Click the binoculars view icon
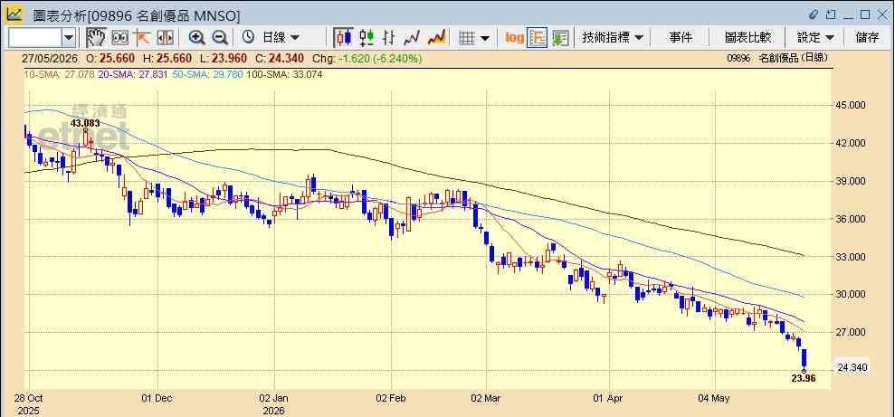The width and height of the screenshot is (895, 417). coord(119,38)
